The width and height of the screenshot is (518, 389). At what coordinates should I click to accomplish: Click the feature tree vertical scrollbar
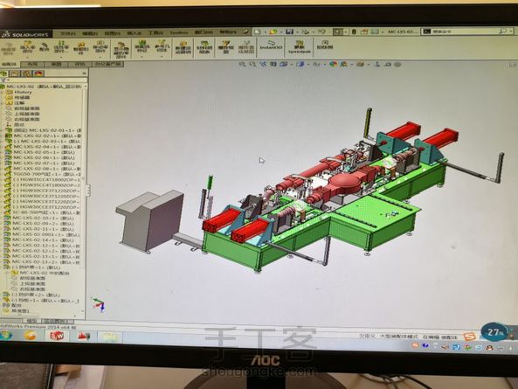[84, 198]
